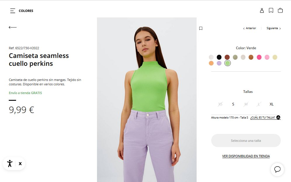
Task: Open the hamburger menu icon
Action: [13, 11]
